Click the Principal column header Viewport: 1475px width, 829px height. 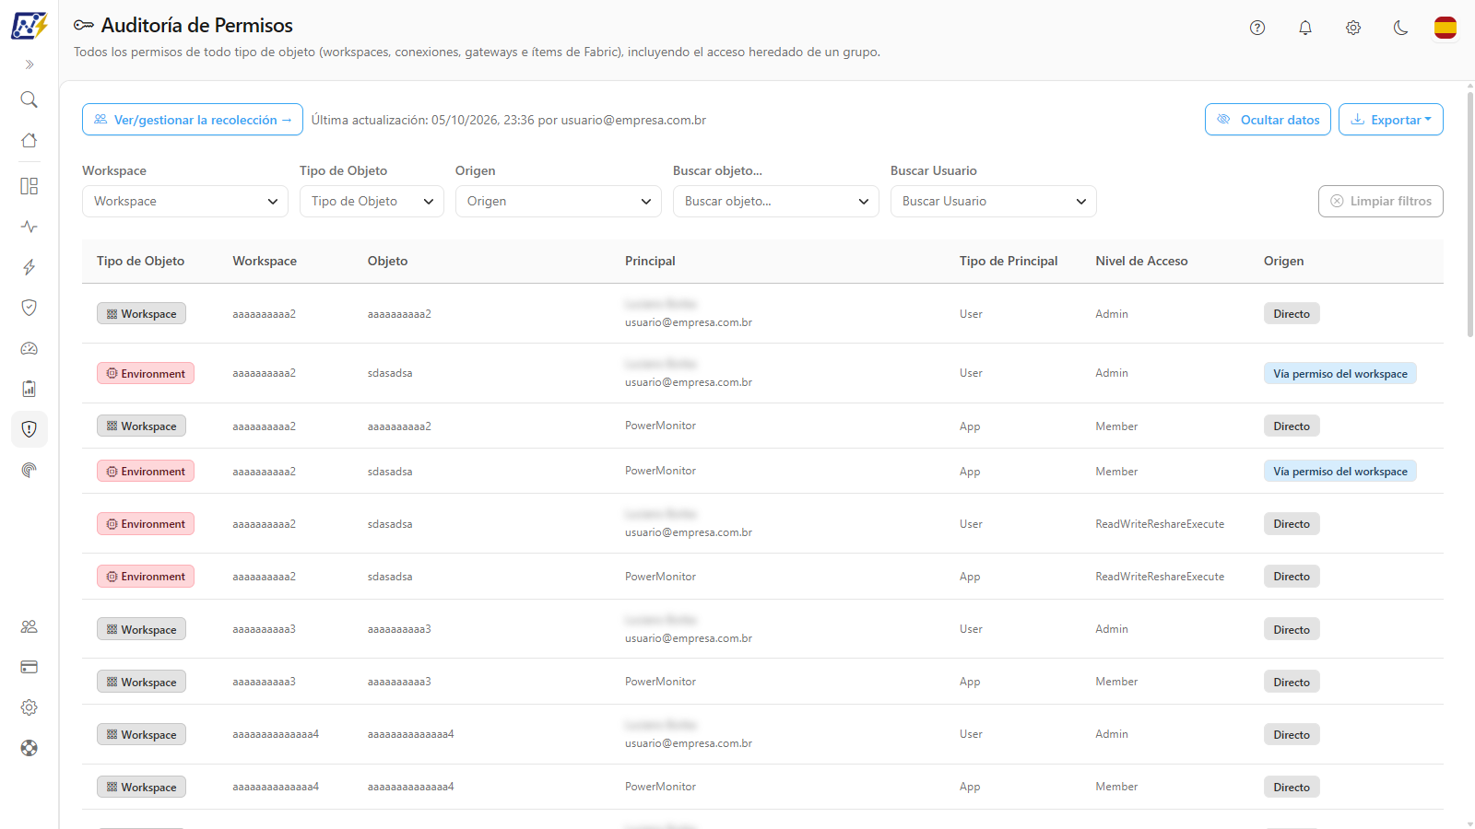point(650,262)
